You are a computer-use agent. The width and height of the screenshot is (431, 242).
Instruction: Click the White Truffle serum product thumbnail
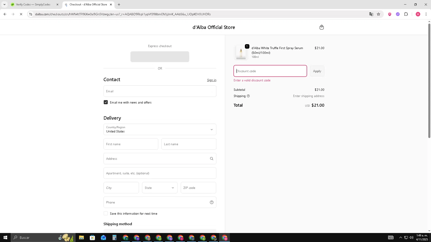[241, 52]
